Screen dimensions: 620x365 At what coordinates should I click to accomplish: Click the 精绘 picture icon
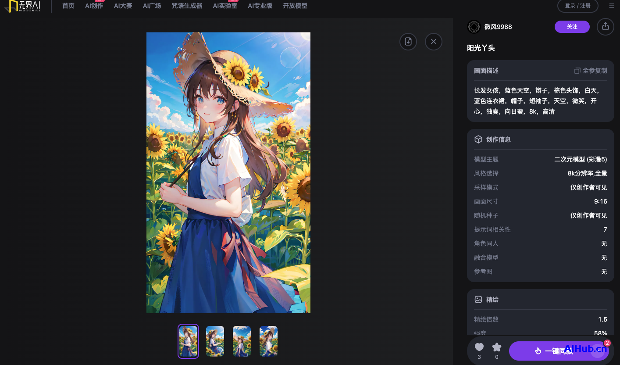(478, 299)
